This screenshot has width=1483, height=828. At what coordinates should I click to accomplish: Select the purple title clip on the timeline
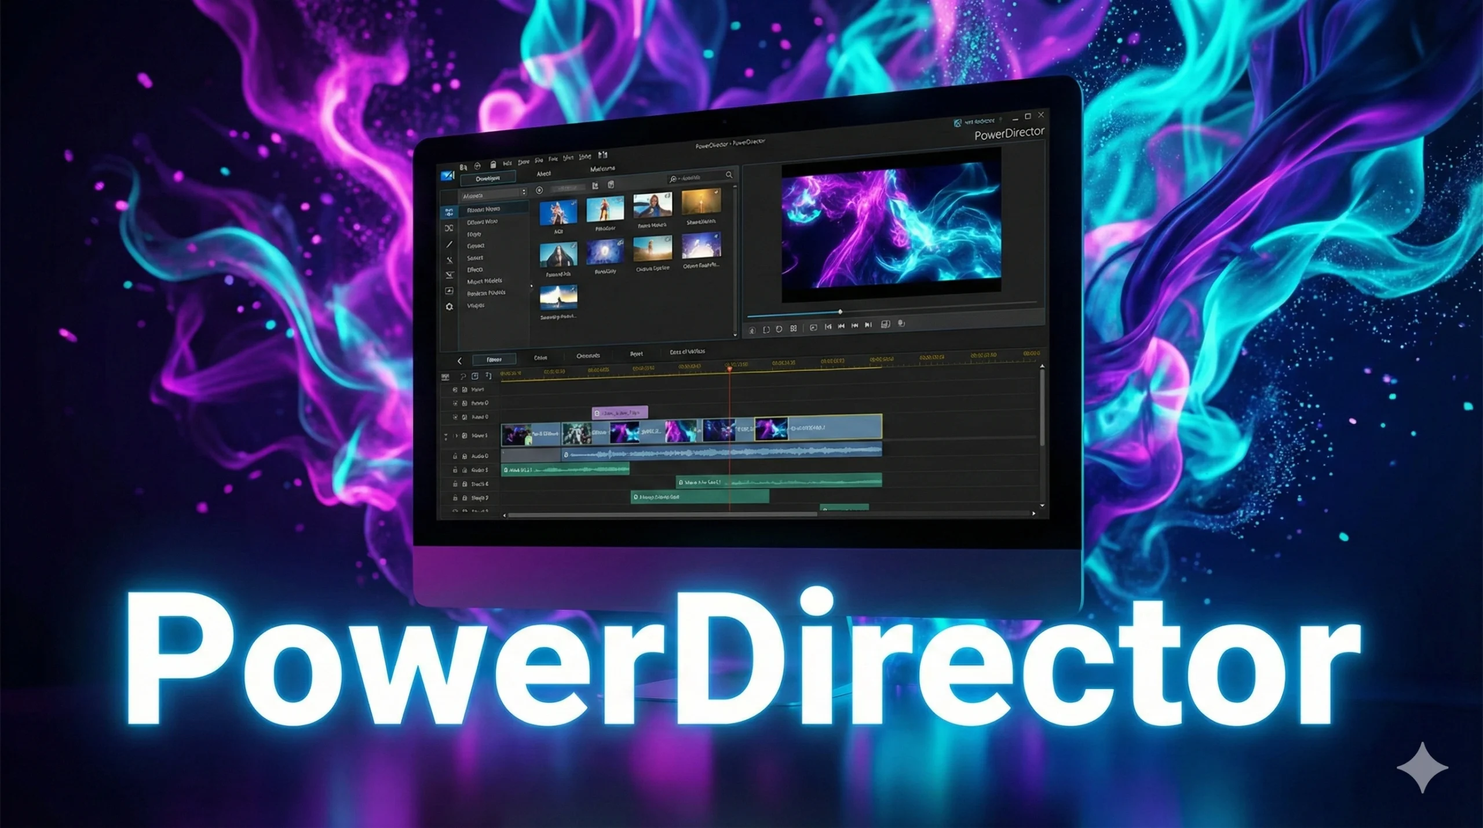coord(619,413)
